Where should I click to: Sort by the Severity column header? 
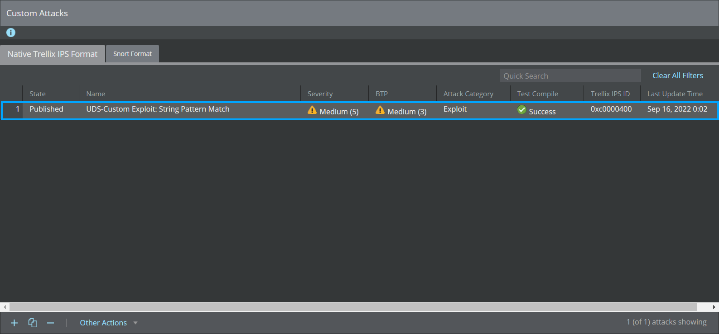tap(334, 94)
